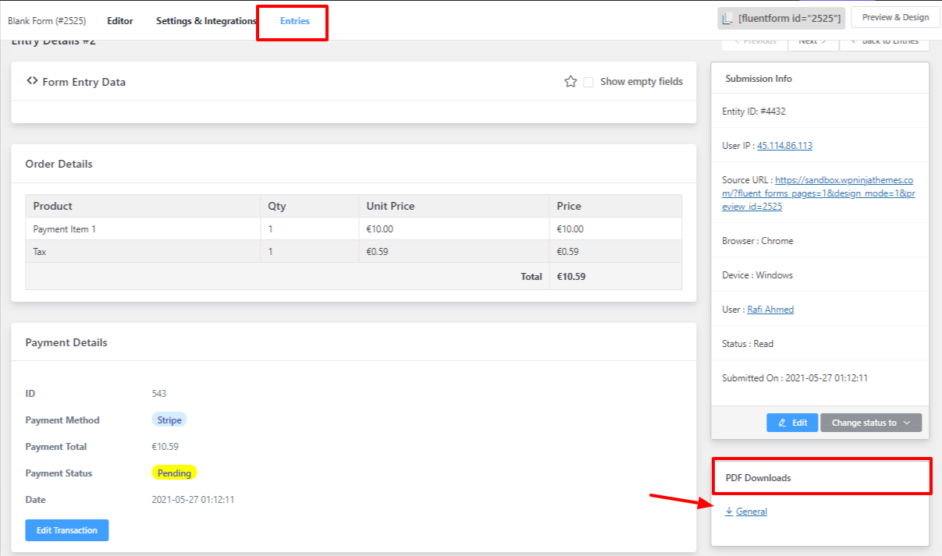Go to the Next entry

(x=812, y=42)
